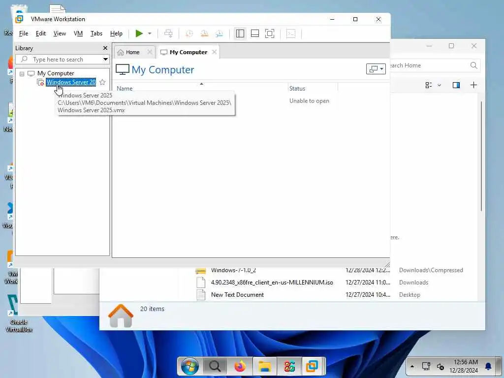Open the library search filter dropdown arrow
This screenshot has width=504, height=378.
pos(105,60)
